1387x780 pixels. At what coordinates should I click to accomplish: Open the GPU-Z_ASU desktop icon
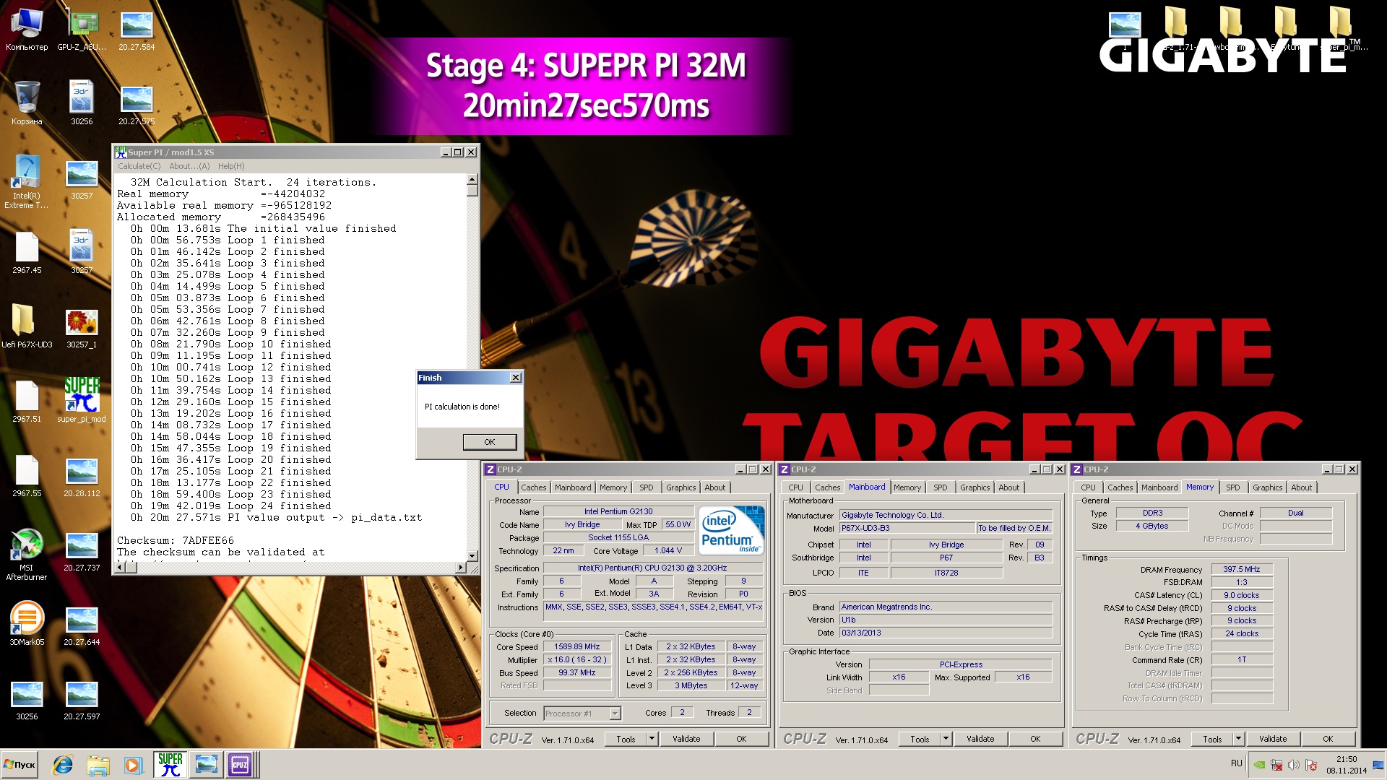point(82,29)
